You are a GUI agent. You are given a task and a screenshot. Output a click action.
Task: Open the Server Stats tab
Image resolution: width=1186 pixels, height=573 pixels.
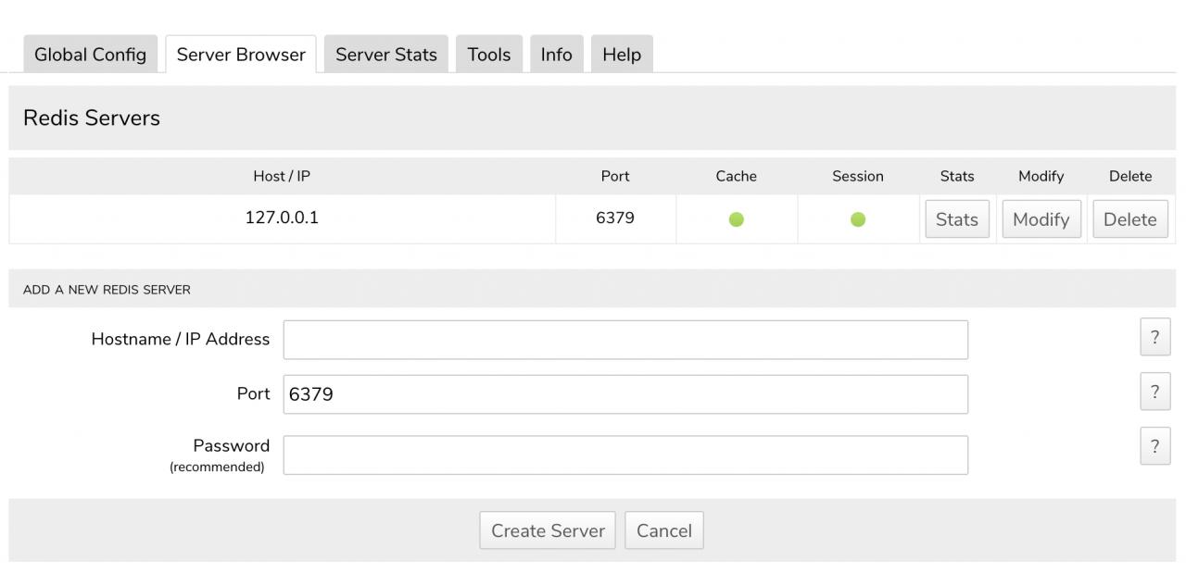point(386,55)
